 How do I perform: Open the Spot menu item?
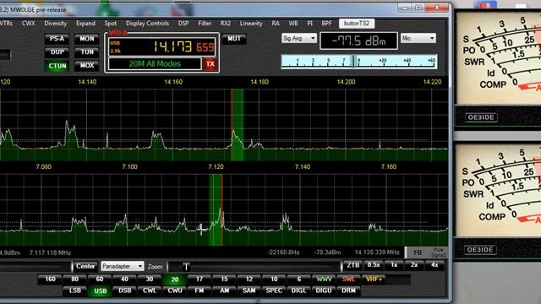pyautogui.click(x=111, y=24)
